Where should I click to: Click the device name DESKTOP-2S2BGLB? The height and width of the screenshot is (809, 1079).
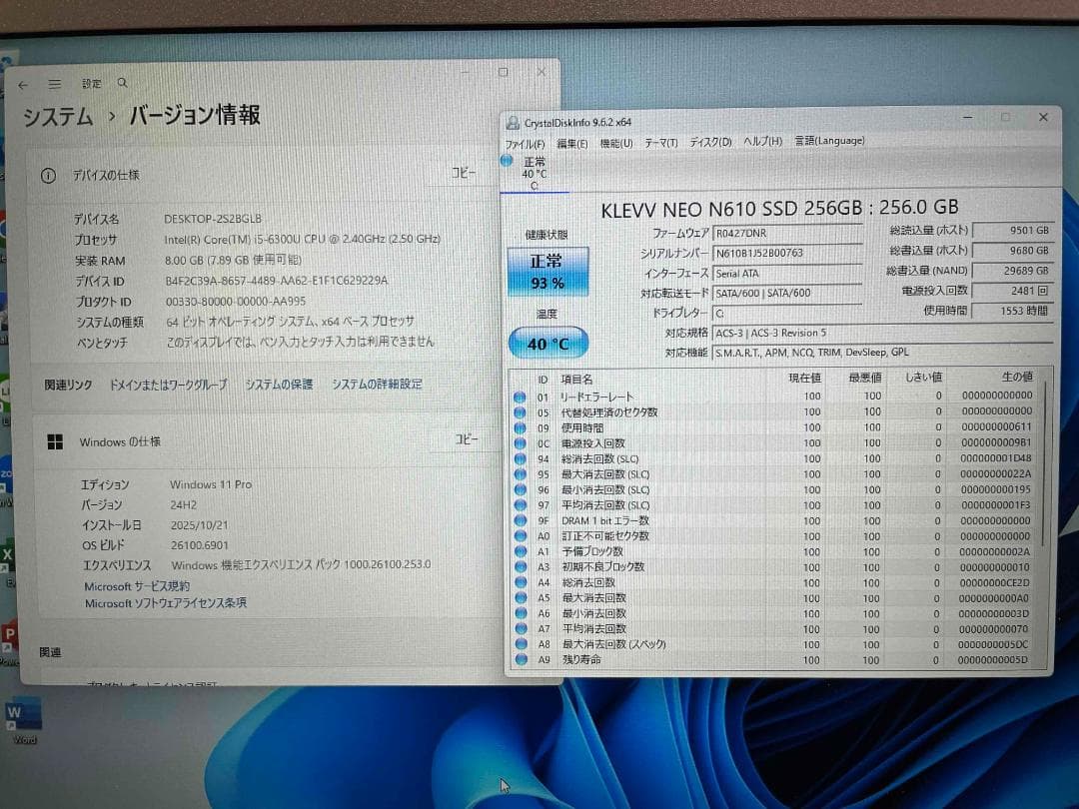coord(213,219)
